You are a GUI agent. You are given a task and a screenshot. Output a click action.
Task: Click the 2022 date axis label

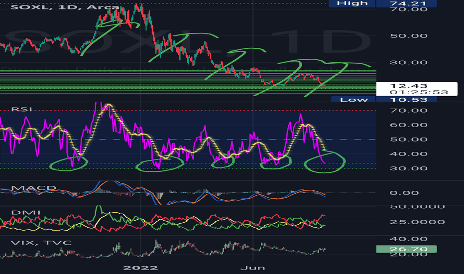[140, 268]
